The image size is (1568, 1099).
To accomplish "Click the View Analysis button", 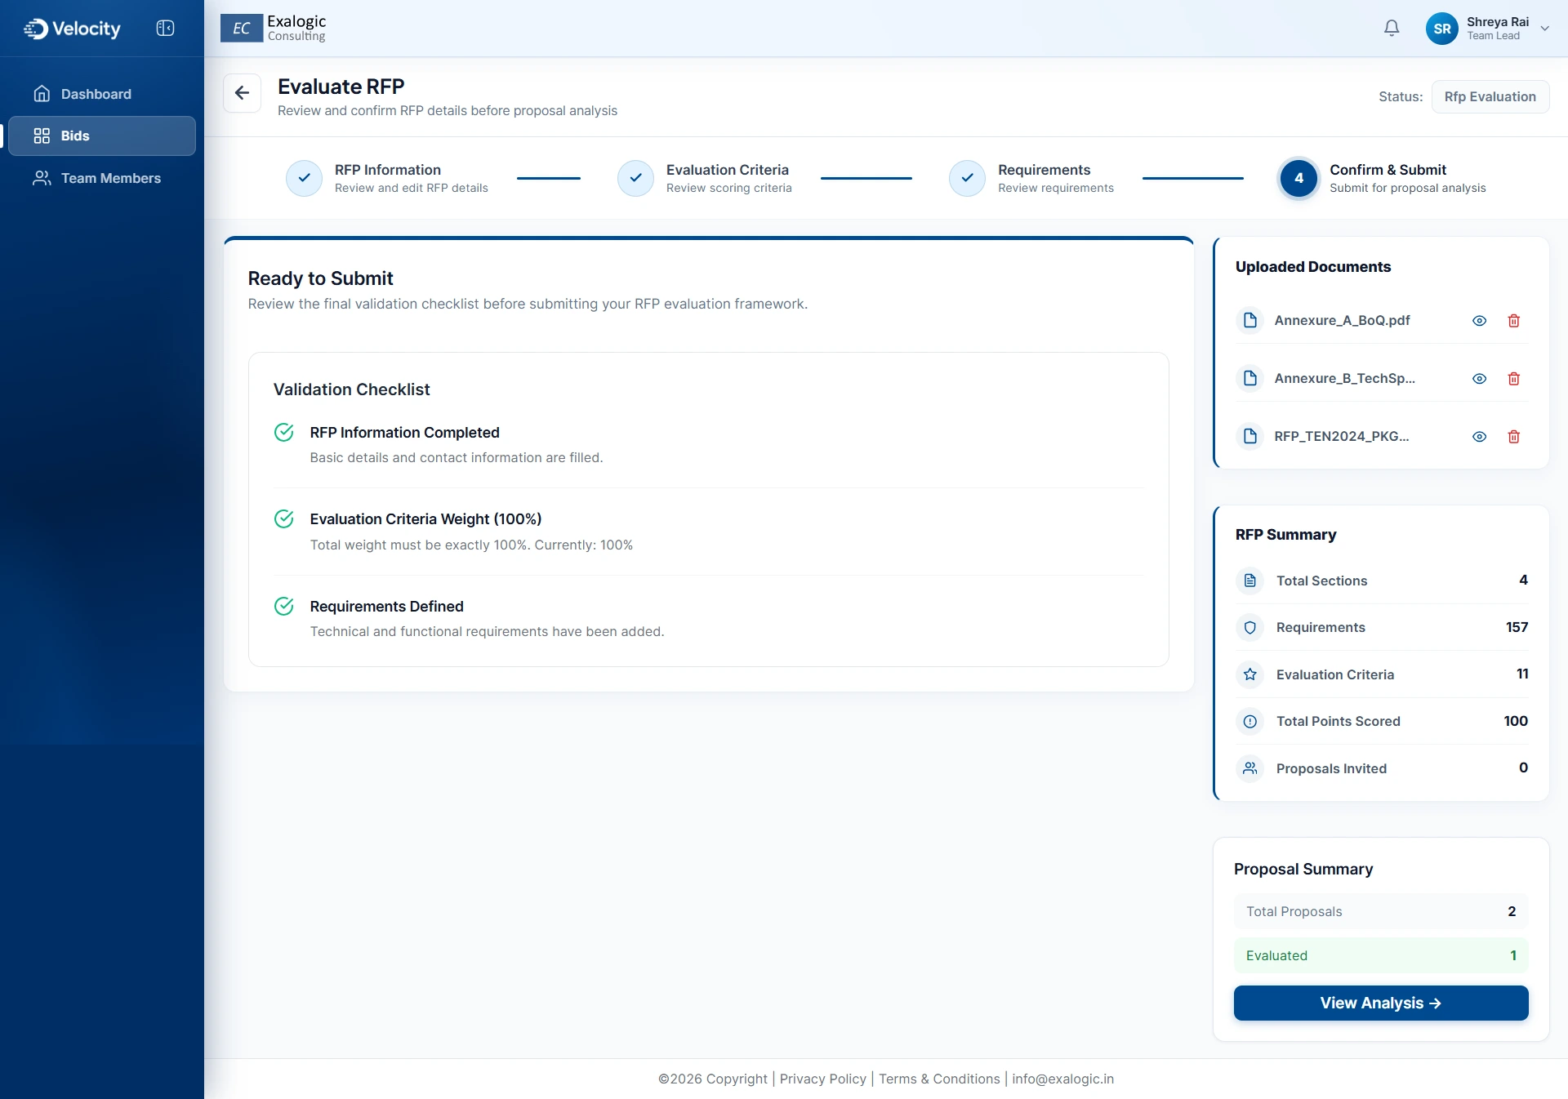I will click(1381, 1003).
